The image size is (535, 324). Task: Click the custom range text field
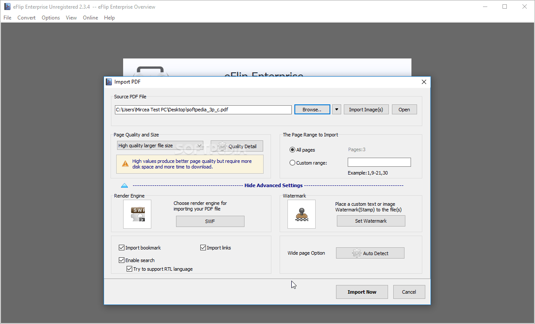pyautogui.click(x=379, y=162)
